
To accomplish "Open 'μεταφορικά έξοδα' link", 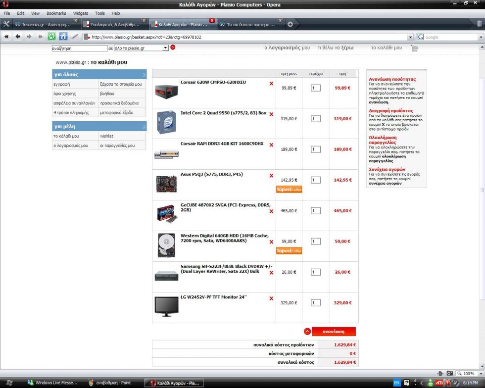I will click(x=117, y=113).
